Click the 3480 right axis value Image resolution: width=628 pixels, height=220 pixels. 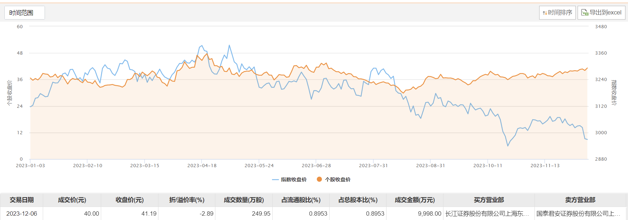coord(601,27)
